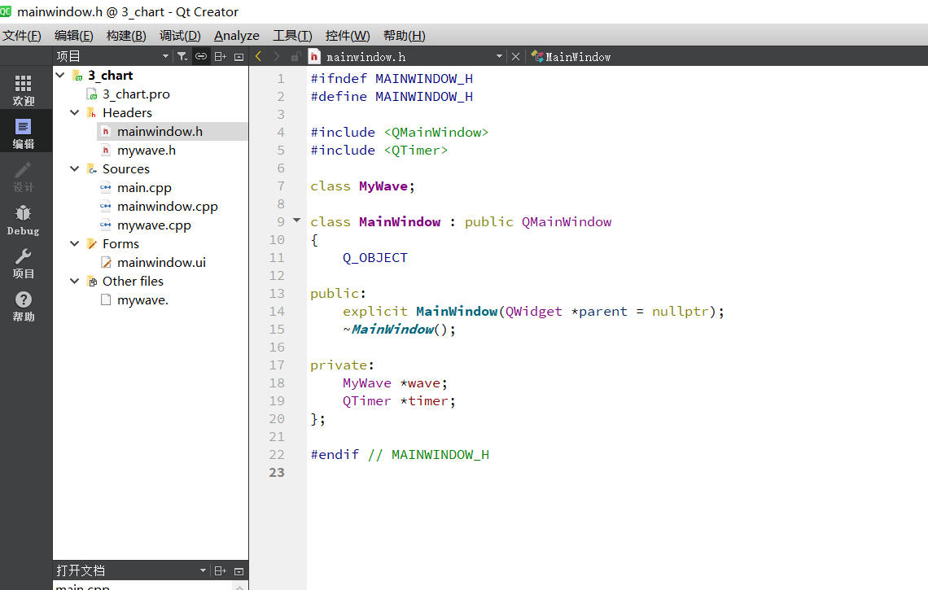The image size is (928, 590).
Task: Select mywave.h header file
Action: pyautogui.click(x=147, y=151)
